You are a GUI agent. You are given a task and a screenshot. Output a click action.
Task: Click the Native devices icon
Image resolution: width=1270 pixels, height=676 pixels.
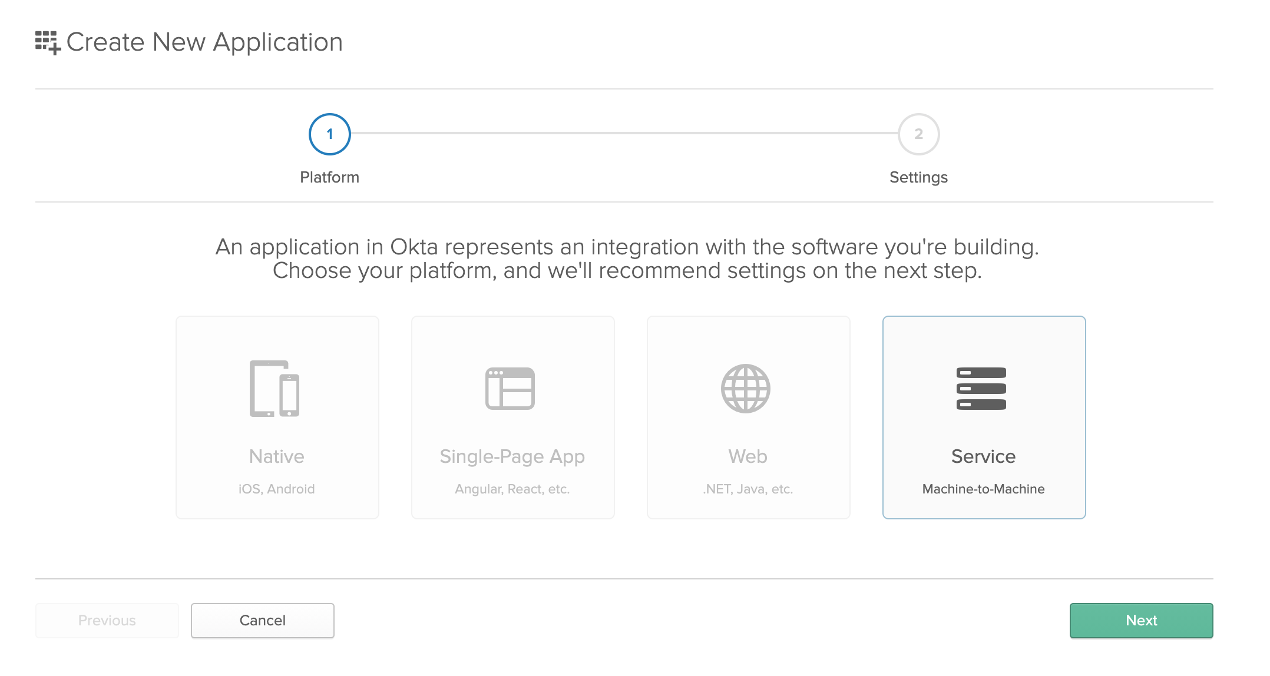274,389
